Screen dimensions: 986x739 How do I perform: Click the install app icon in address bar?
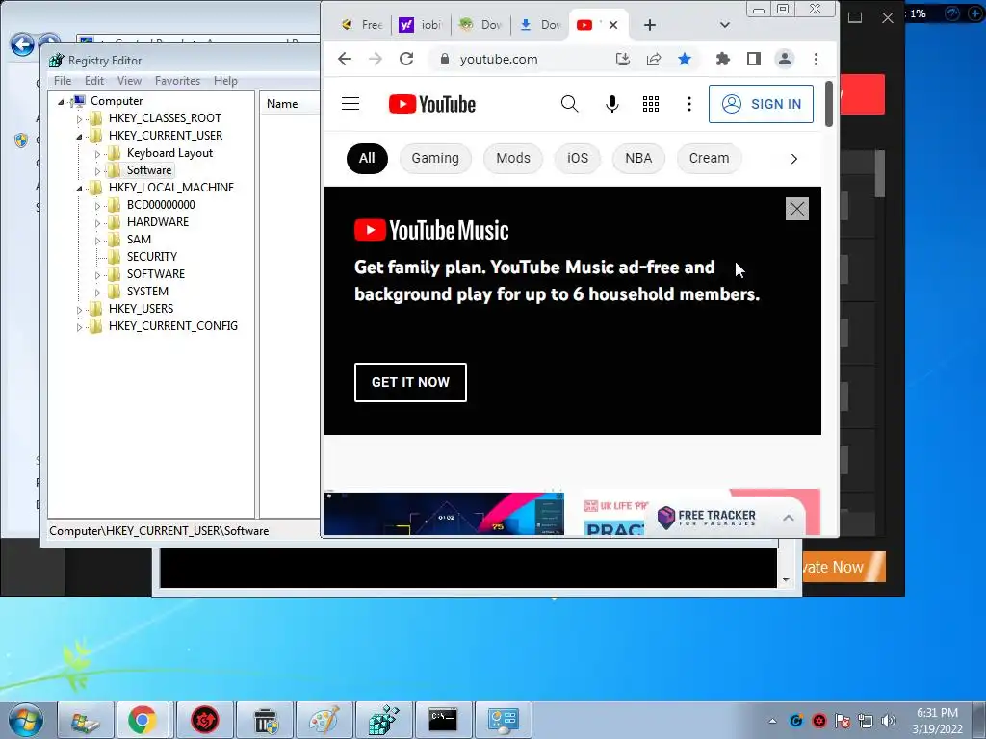pos(623,59)
